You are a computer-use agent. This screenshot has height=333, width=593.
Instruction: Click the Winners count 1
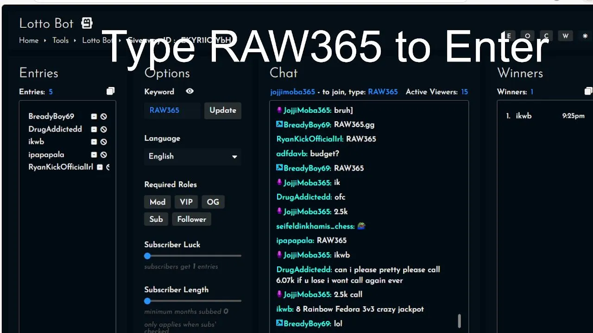(x=532, y=92)
